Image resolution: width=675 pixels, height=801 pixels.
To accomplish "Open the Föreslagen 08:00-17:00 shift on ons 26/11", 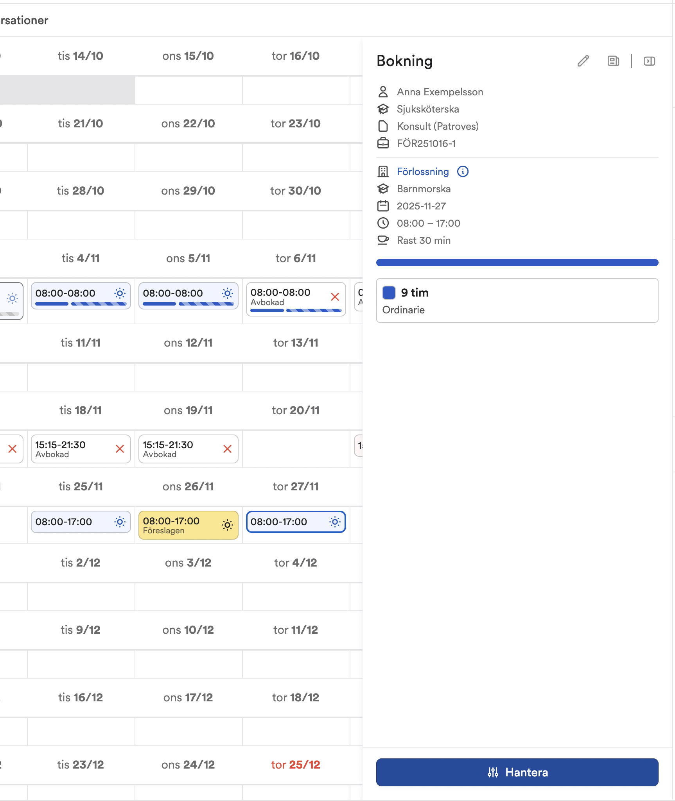I will click(x=188, y=525).
